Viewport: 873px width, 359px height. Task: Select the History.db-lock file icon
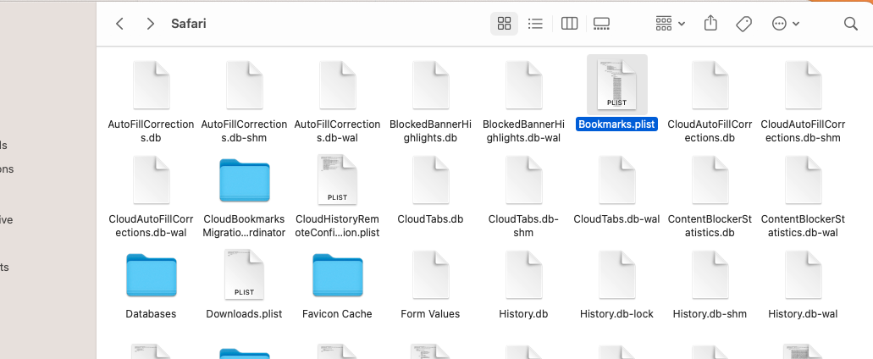tap(617, 274)
